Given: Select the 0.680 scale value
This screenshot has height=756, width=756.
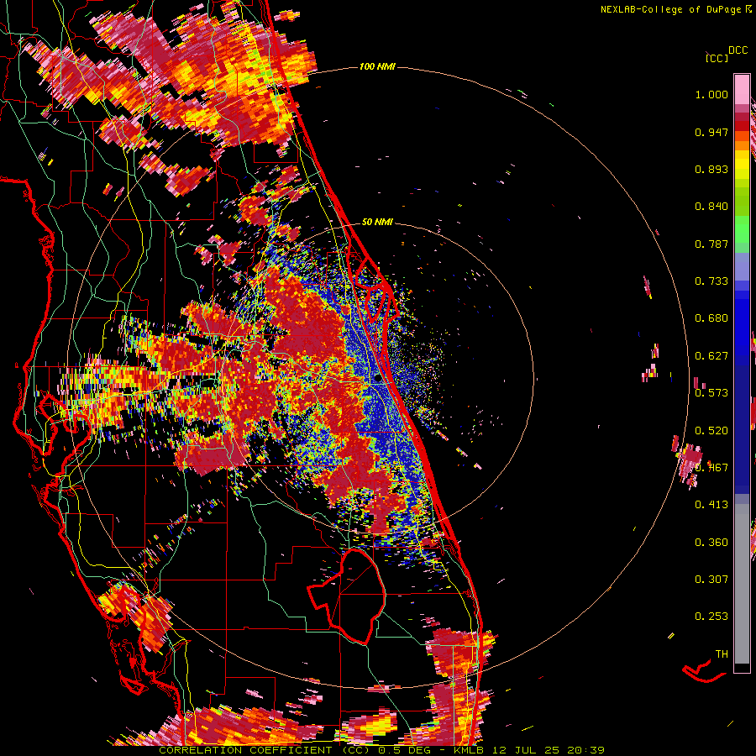Looking at the screenshot, I should pos(711,318).
